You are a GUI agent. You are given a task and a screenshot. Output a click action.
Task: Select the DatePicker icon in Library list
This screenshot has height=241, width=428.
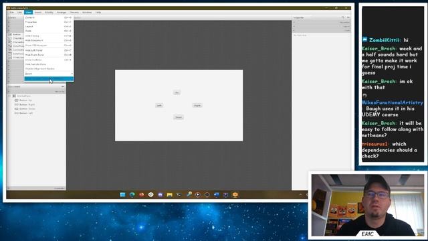tap(10, 54)
